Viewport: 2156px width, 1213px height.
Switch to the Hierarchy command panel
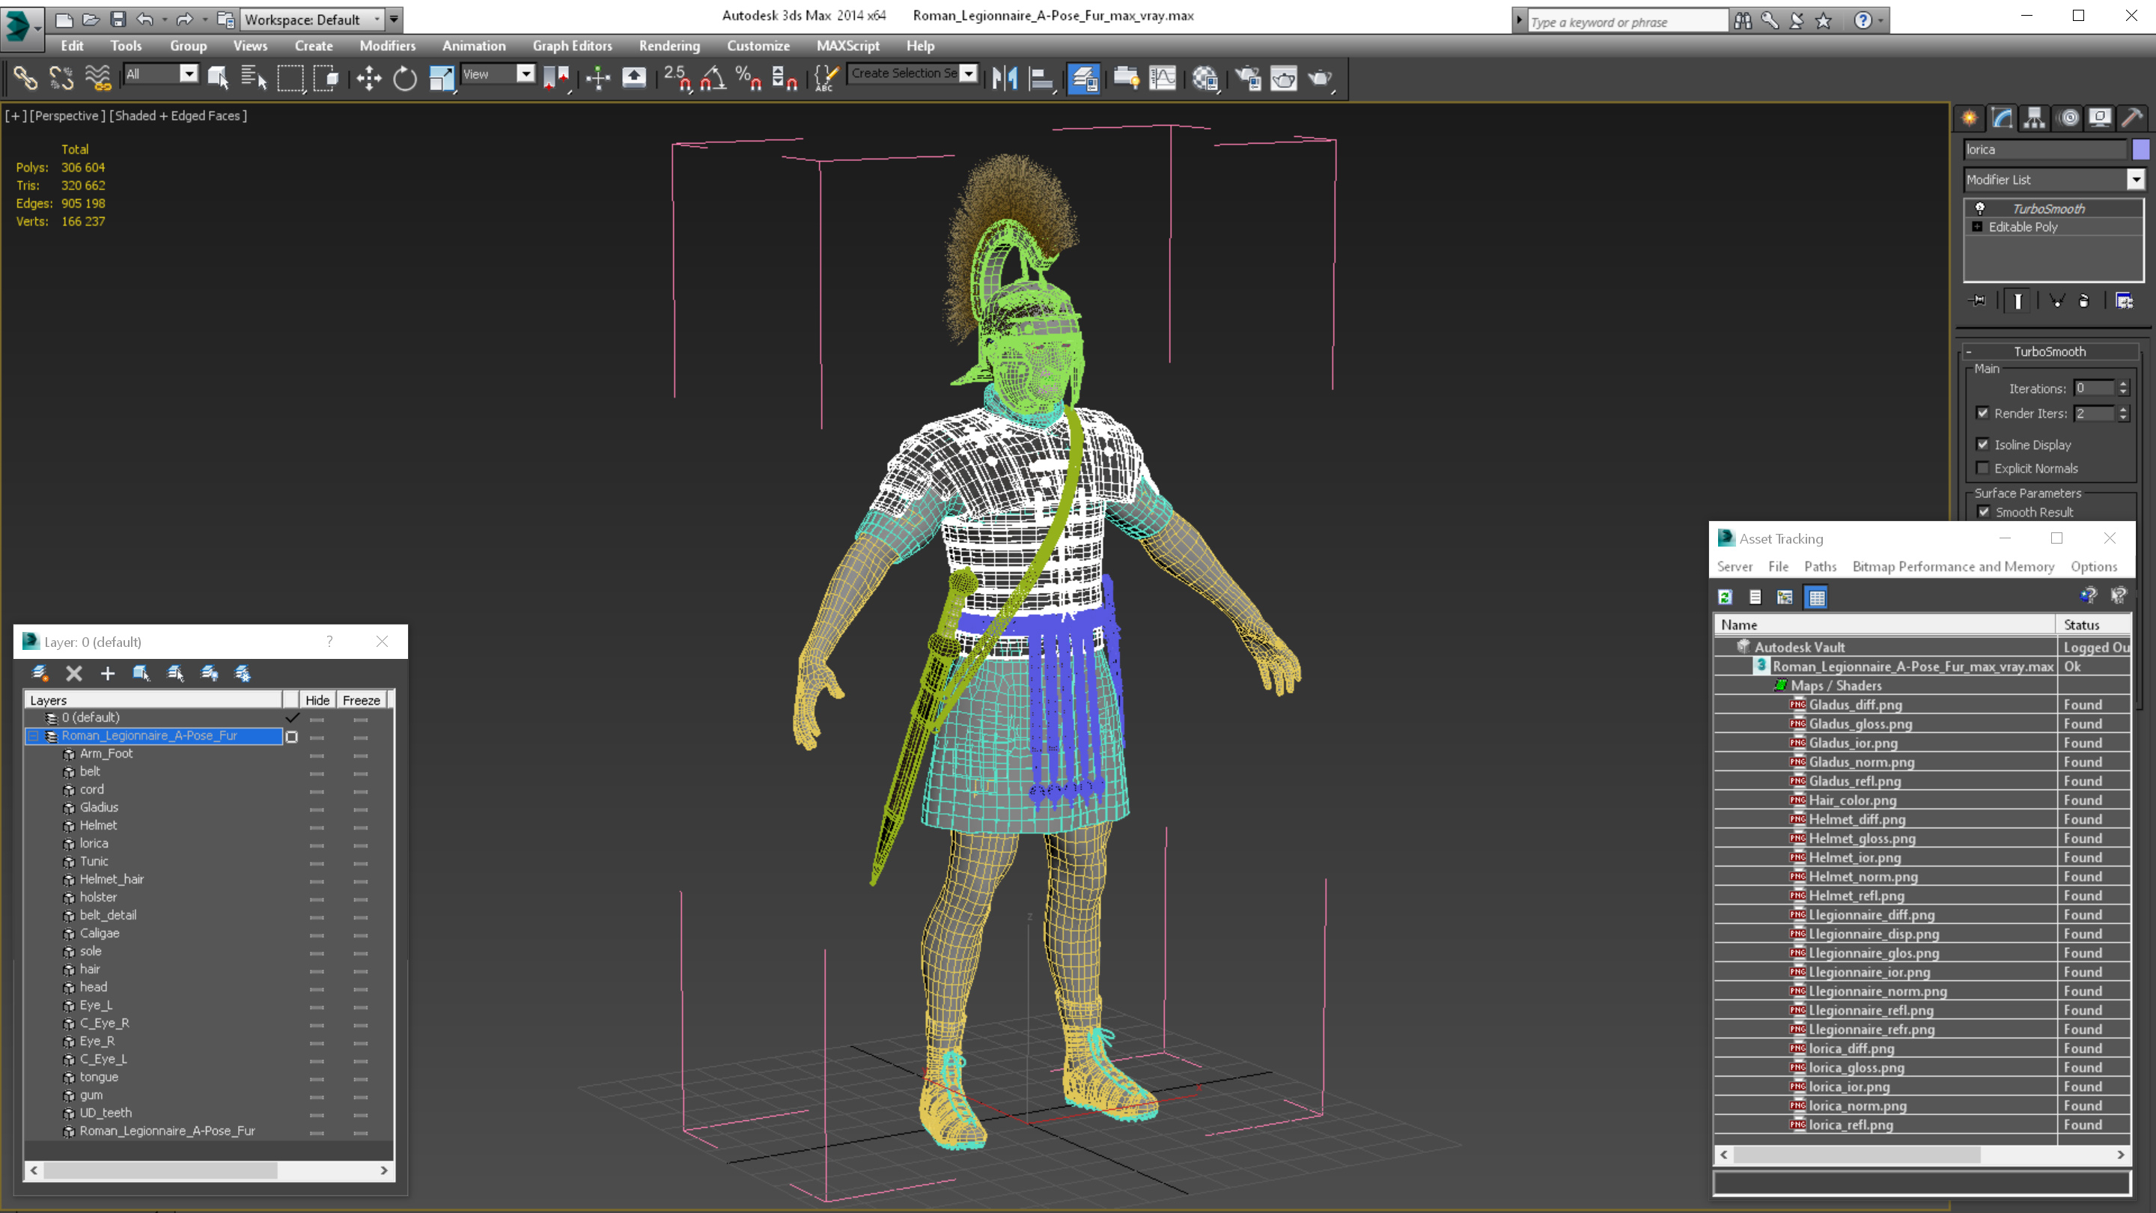coord(2035,118)
